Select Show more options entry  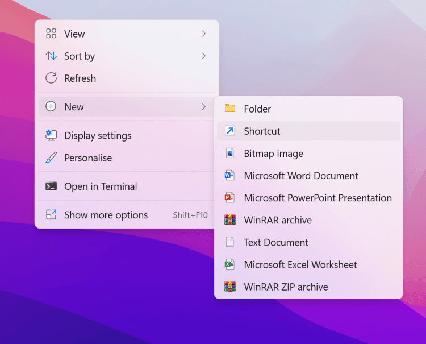click(x=106, y=215)
